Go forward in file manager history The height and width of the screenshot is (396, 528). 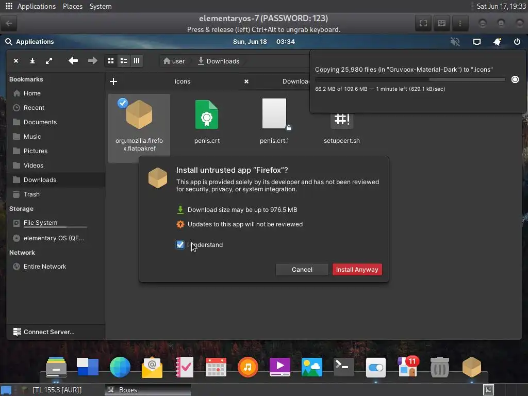tap(92, 61)
